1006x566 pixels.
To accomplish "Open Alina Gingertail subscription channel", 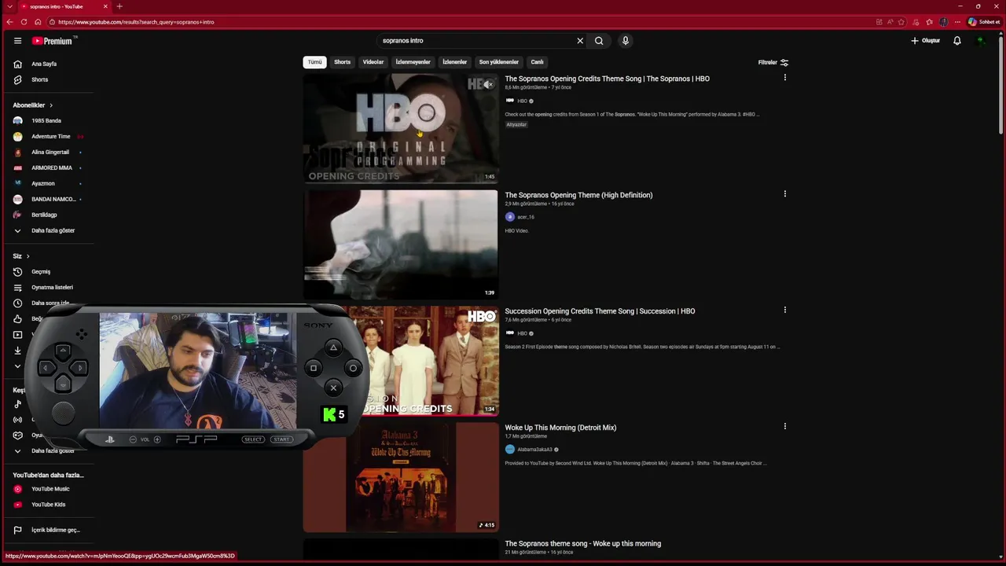I will click(x=50, y=153).
